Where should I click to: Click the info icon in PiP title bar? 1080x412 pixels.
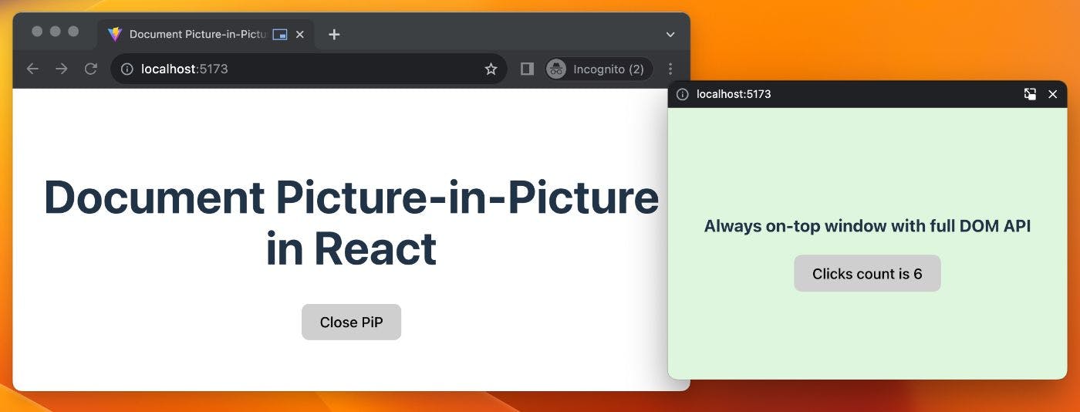[682, 94]
